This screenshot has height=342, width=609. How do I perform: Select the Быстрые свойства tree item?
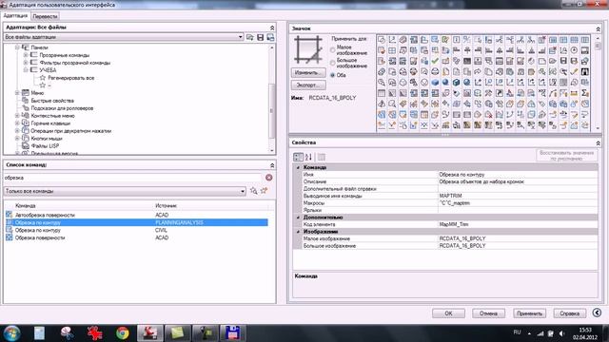[x=52, y=101]
